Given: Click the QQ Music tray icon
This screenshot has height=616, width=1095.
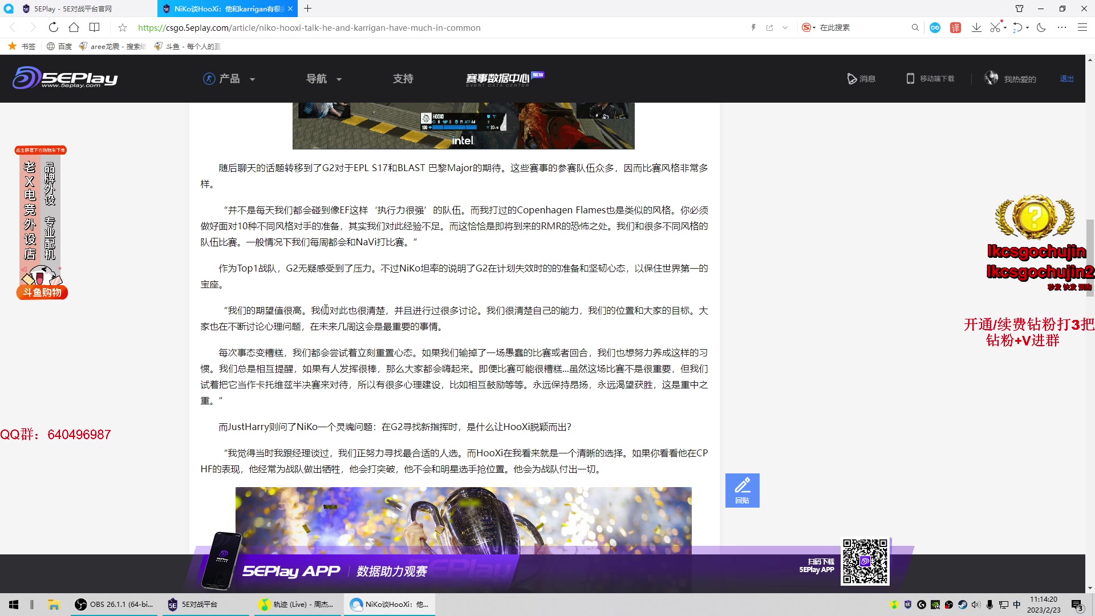Looking at the screenshot, I should point(894,605).
